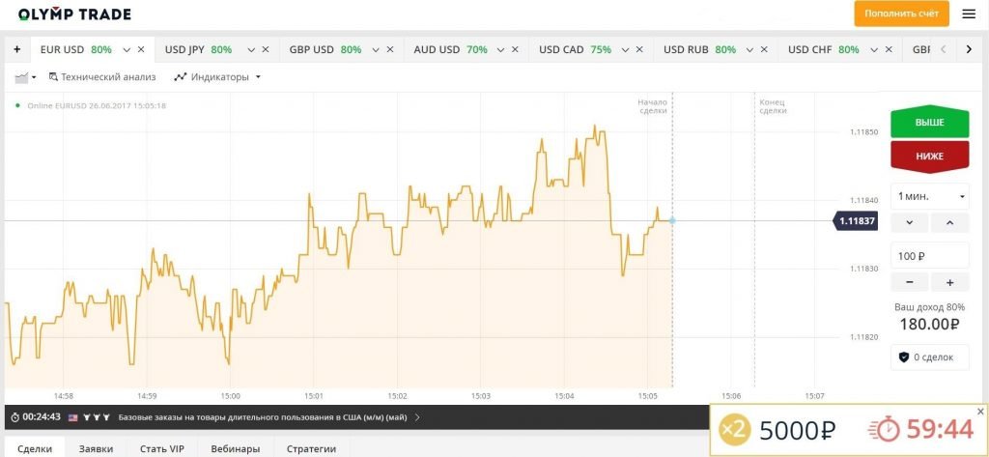
Task: Open the chart type dropdown
Action: [25, 77]
